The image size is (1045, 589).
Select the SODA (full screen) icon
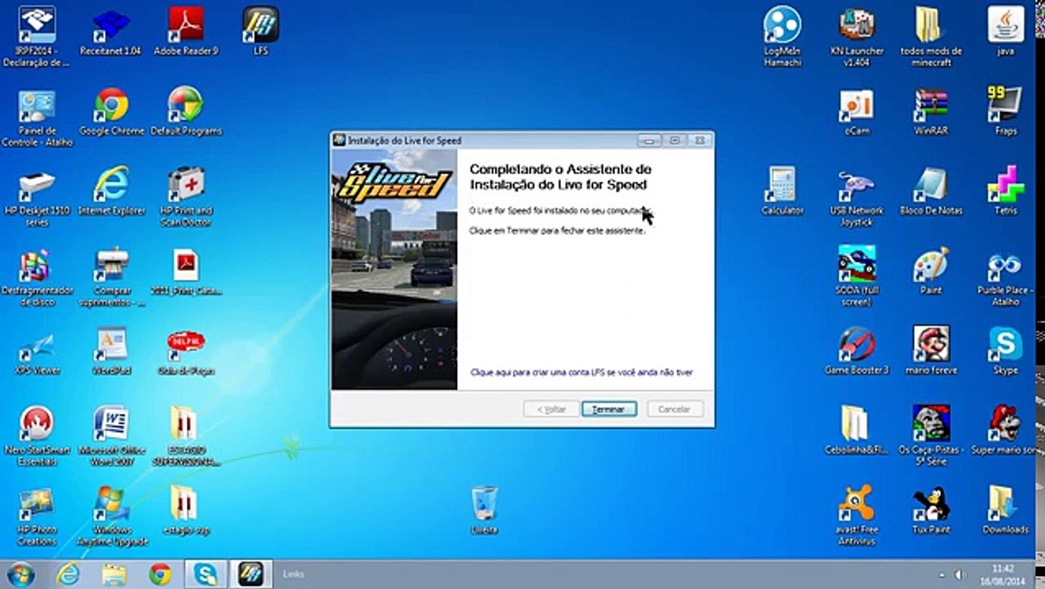857,277
